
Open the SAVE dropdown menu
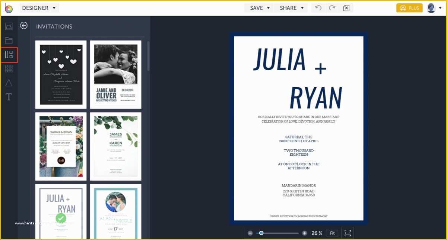(259, 8)
